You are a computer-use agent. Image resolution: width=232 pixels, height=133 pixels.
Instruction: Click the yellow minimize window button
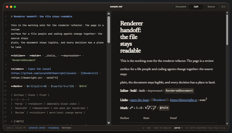11,7
